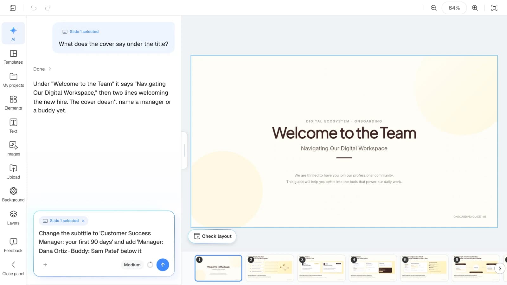Select slide 5 thumbnail
Image resolution: width=507 pixels, height=285 pixels.
coord(424,268)
